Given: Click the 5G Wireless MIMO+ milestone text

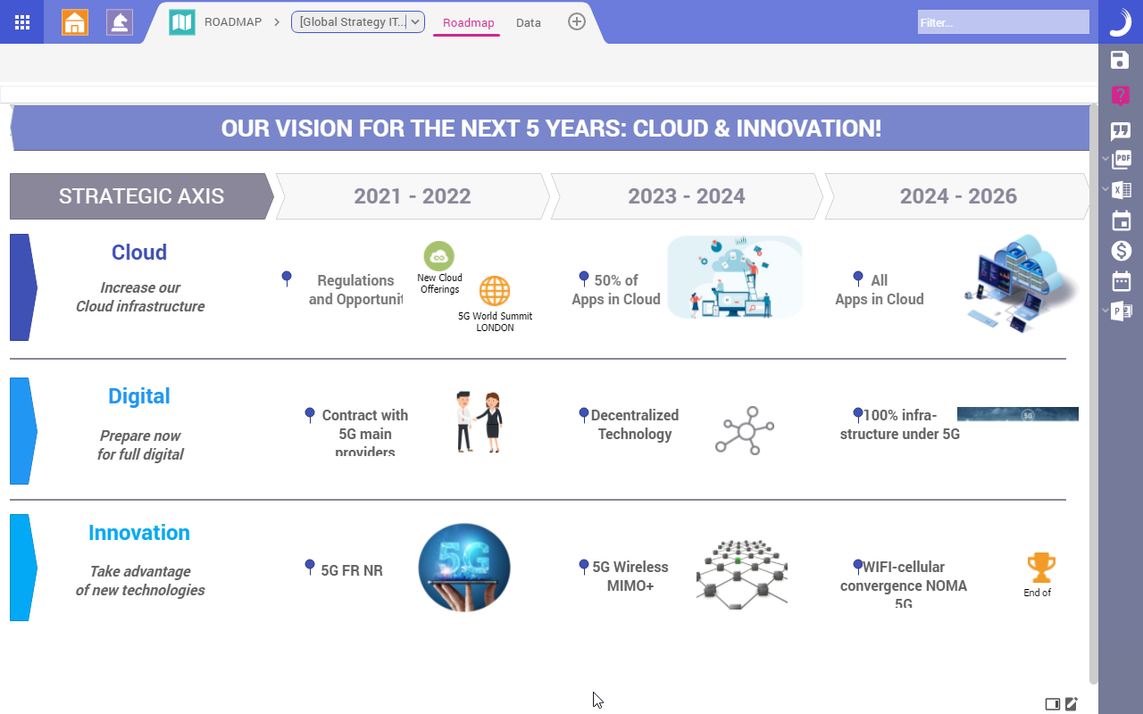Looking at the screenshot, I should [630, 577].
